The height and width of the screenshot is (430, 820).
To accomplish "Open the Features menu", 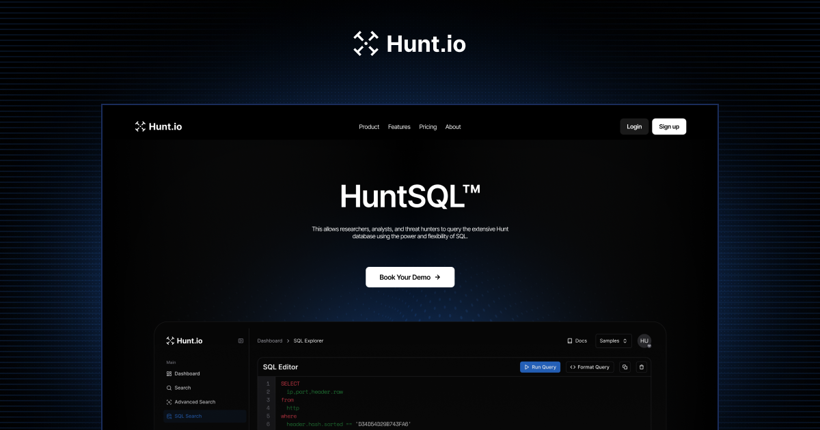I will (399, 127).
